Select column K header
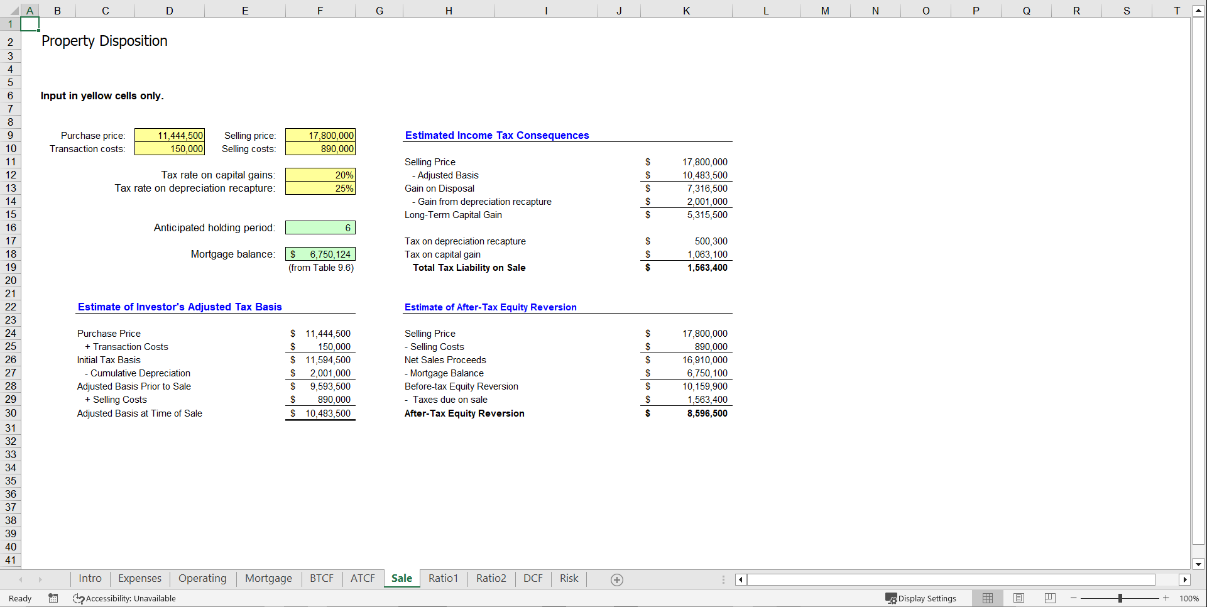 (x=685, y=10)
